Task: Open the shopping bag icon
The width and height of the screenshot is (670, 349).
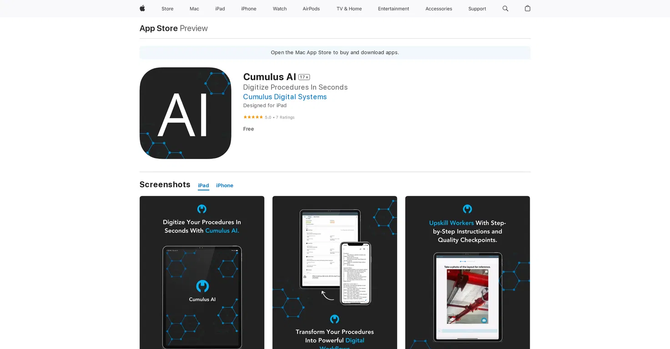Action: [x=528, y=8]
